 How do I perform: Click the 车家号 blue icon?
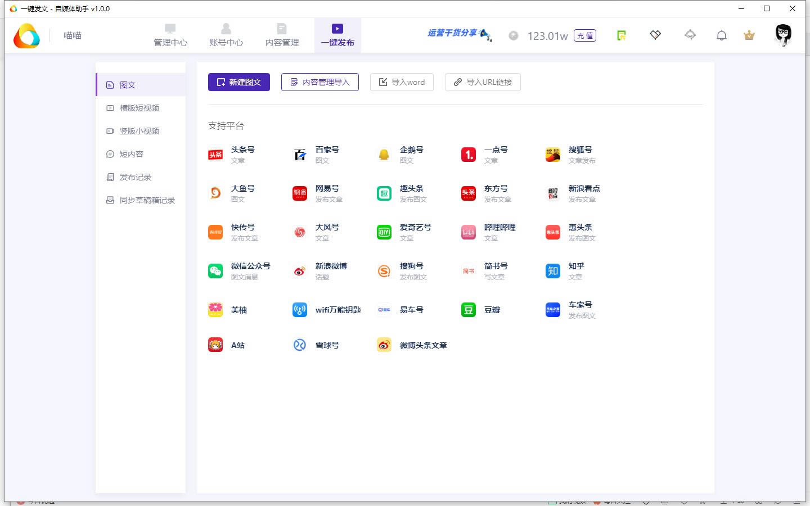coord(553,310)
